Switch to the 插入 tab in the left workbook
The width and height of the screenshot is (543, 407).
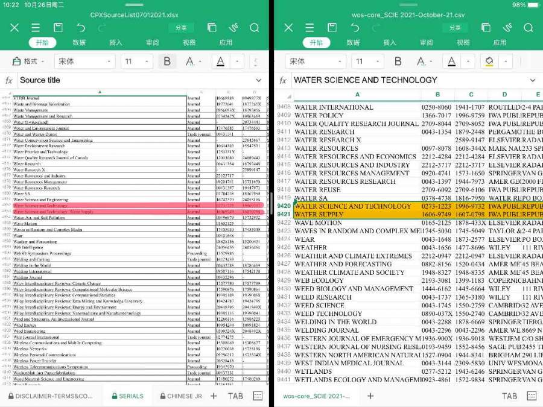tap(116, 43)
